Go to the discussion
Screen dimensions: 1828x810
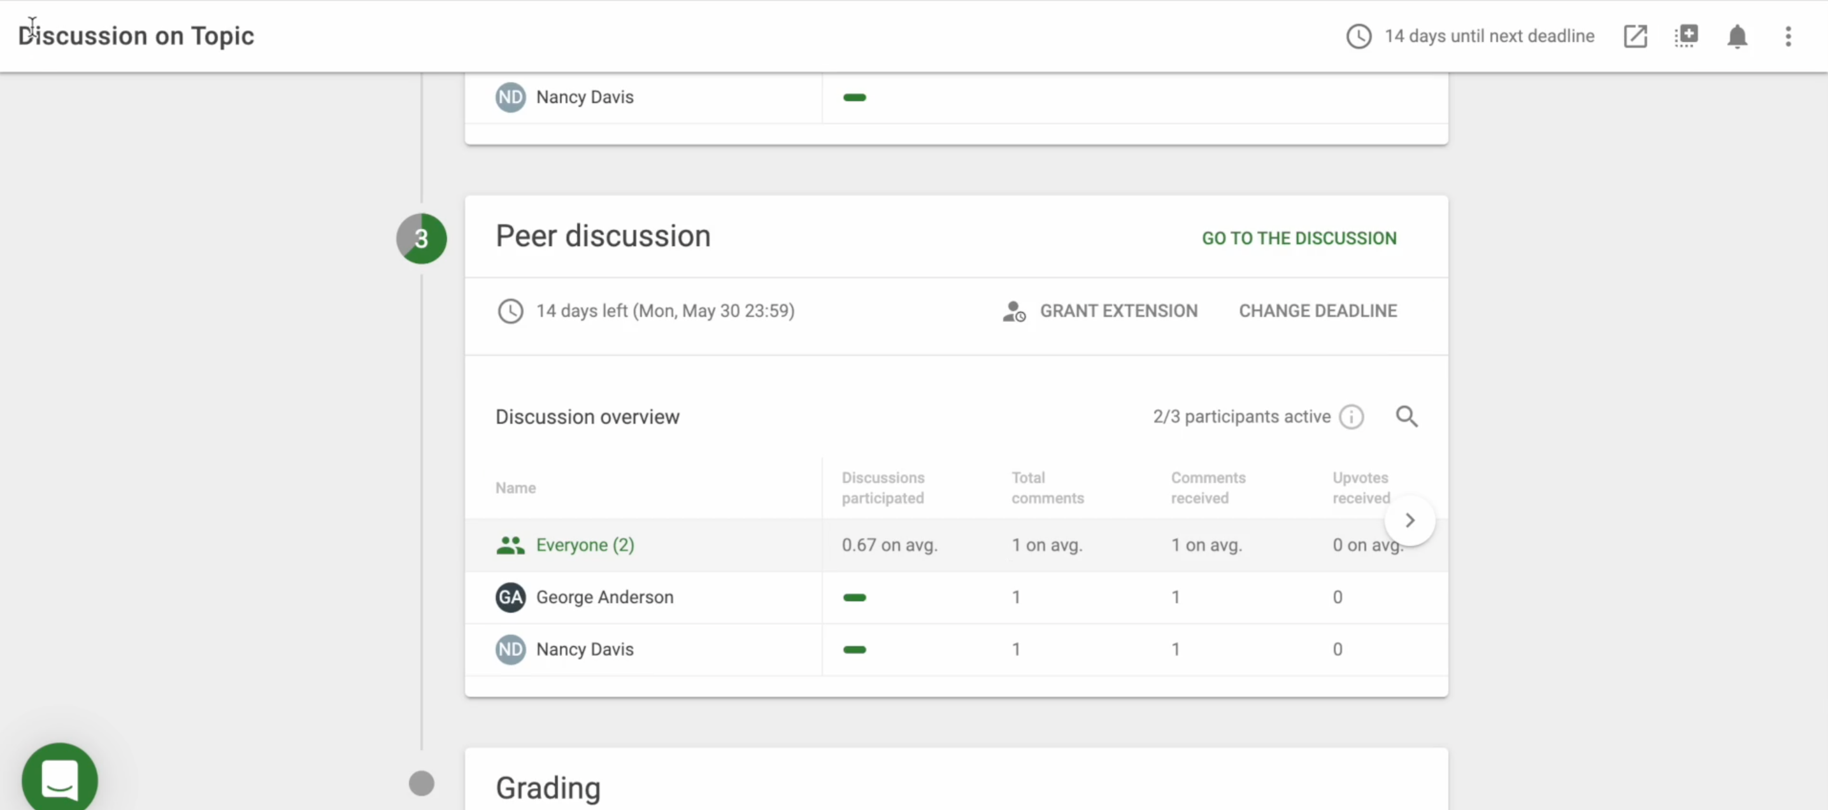pos(1299,238)
